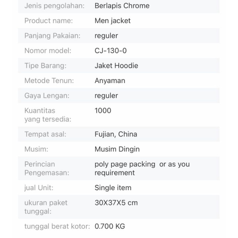The width and height of the screenshot is (238, 238).
Task: Select the Single item value
Action: coord(113,188)
